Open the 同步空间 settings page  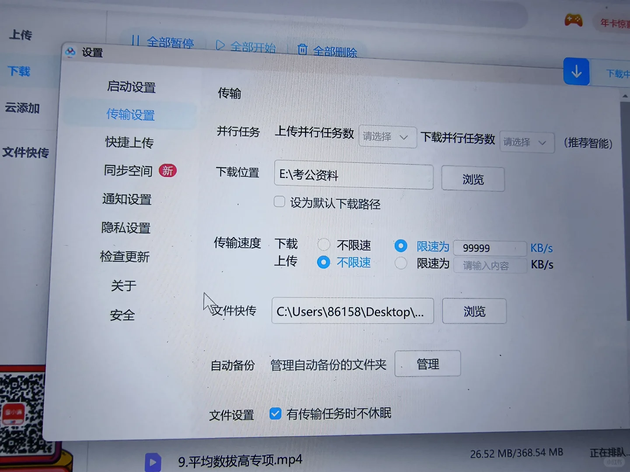pos(128,171)
